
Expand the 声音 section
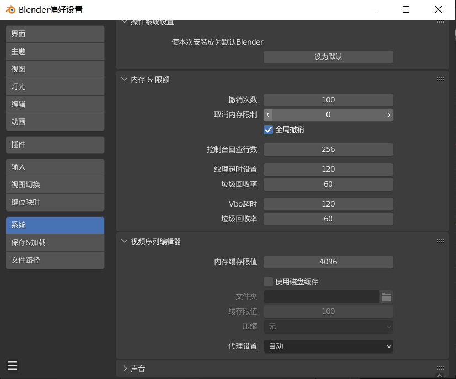[x=131, y=368]
